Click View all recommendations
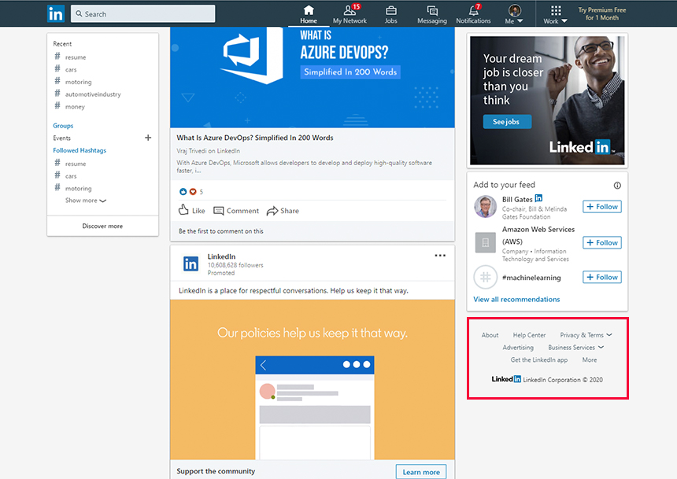The width and height of the screenshot is (677, 479). click(x=516, y=299)
